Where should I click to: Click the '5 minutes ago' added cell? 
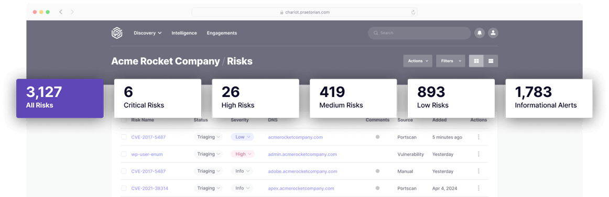point(447,137)
